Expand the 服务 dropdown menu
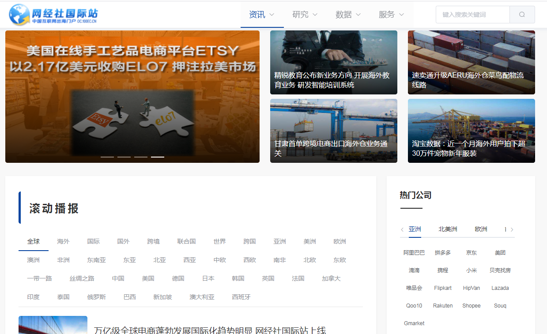The width and height of the screenshot is (547, 334). tap(392, 15)
